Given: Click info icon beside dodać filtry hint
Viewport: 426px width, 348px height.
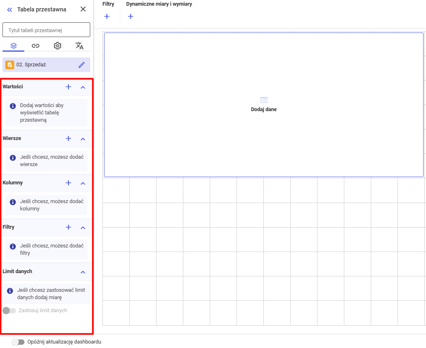Looking at the screenshot, I should pyautogui.click(x=13, y=246).
